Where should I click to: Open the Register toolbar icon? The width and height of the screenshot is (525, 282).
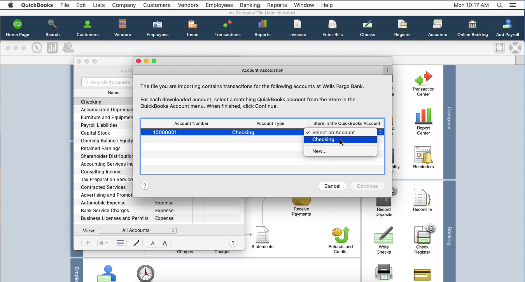pos(402,28)
